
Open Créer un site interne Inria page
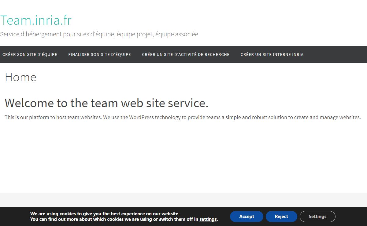(x=272, y=54)
